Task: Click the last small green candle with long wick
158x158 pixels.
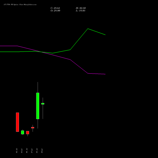Action: pyautogui.click(x=43, y=104)
